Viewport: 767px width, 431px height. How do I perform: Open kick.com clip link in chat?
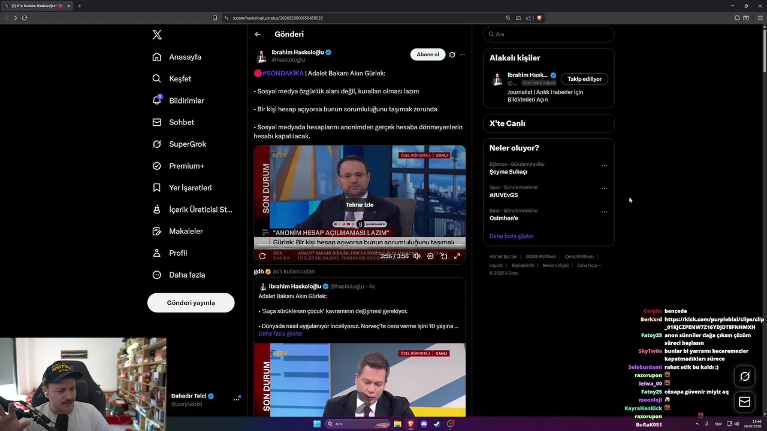(x=714, y=323)
